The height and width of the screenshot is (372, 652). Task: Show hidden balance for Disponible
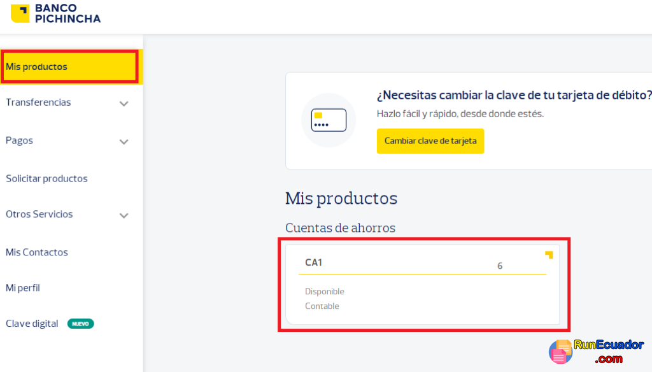point(325,291)
